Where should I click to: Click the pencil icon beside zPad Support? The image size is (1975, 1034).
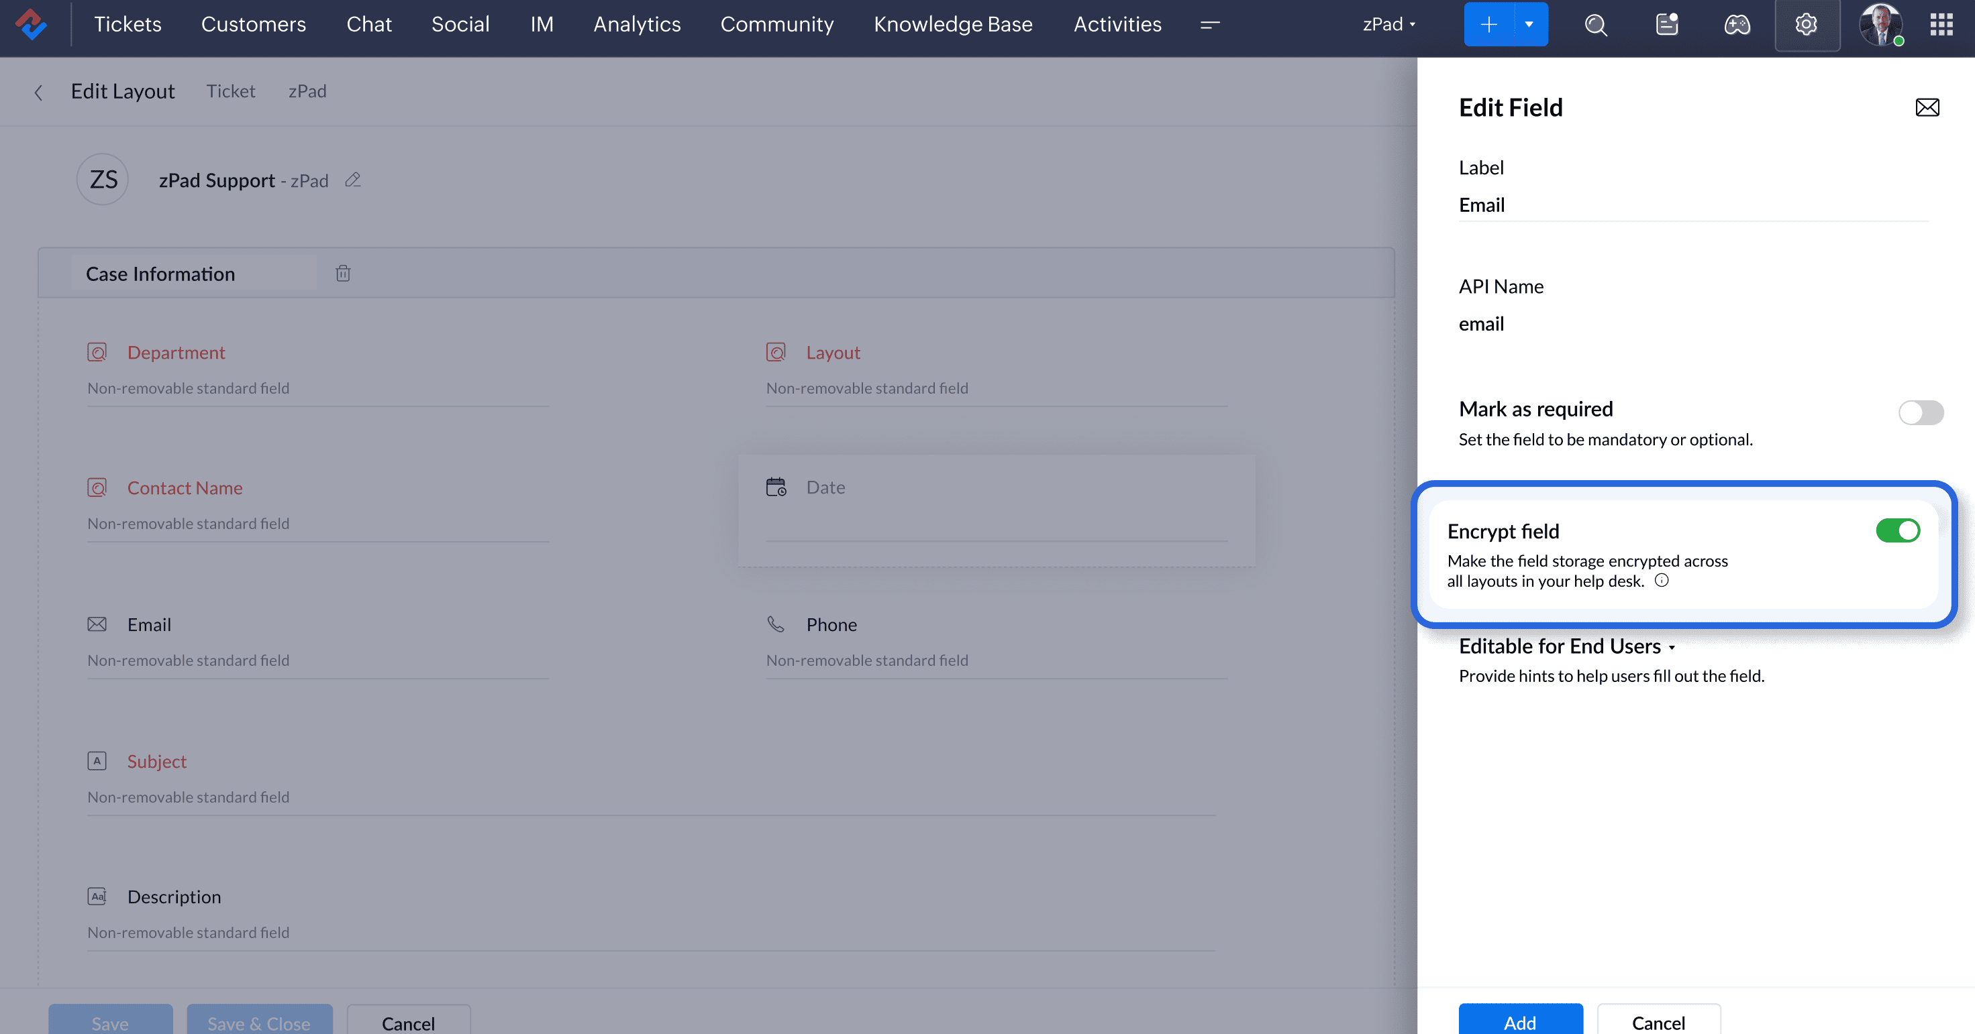[x=353, y=180]
